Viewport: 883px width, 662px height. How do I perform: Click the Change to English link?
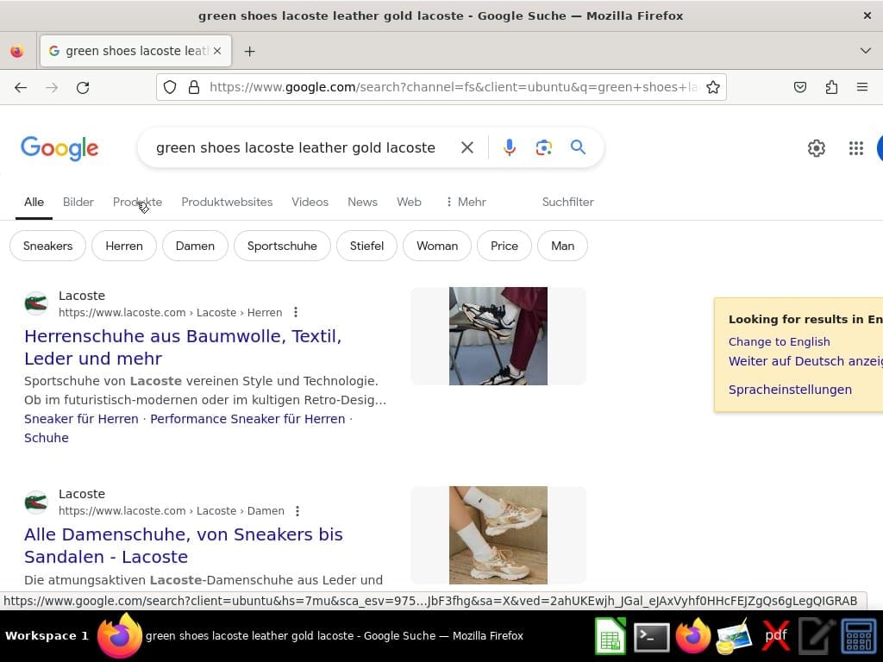coord(779,341)
